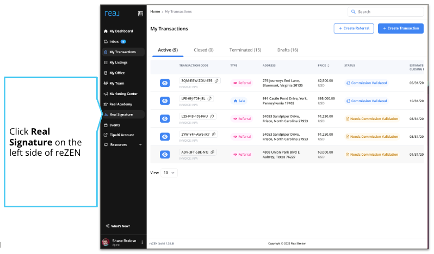
Task: Click the $95,000.00 price cell
Action: tap(326, 99)
